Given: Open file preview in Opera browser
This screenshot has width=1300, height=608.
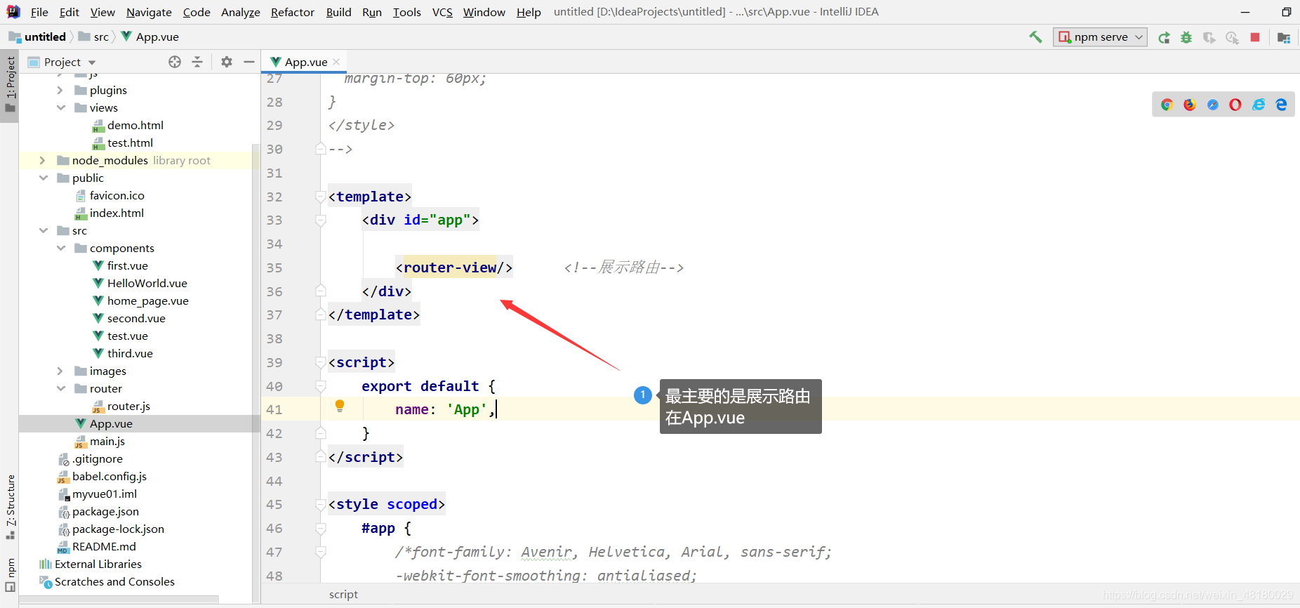Looking at the screenshot, I should (x=1235, y=105).
